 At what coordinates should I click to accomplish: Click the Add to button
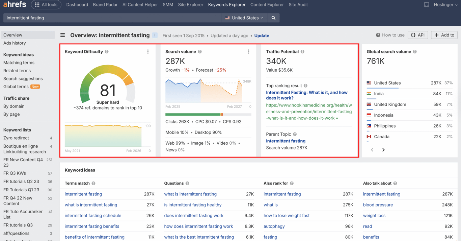pyautogui.click(x=444, y=35)
